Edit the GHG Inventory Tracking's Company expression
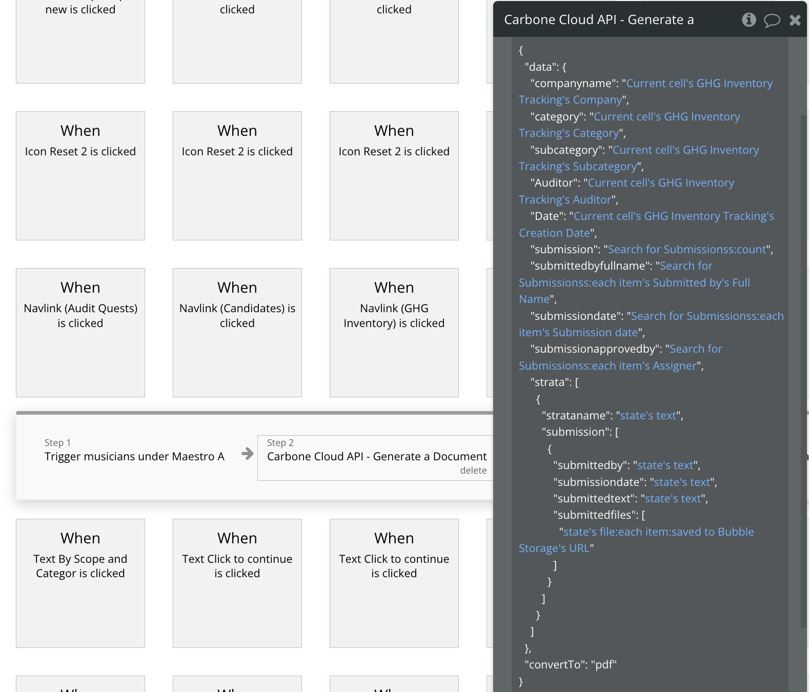The width and height of the screenshot is (809, 692). coord(645,91)
